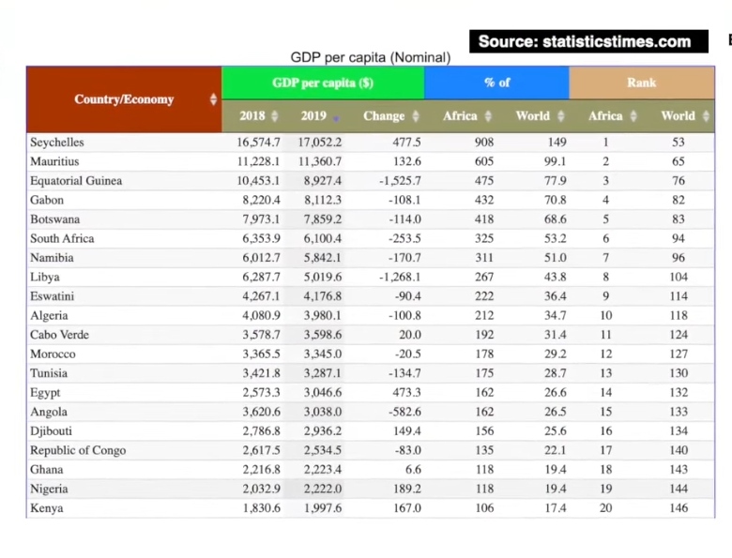Click Libya change value -1,268.1
The height and width of the screenshot is (558, 732).
point(400,278)
